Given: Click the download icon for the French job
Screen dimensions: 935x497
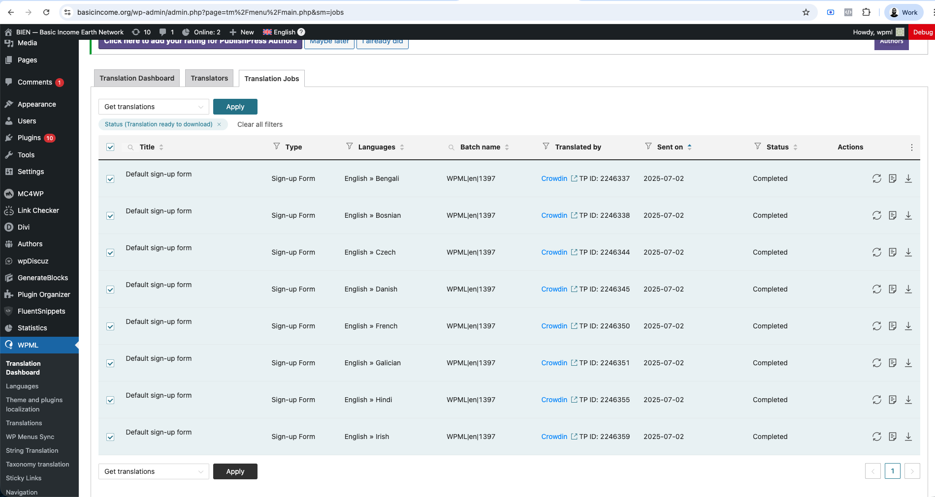Looking at the screenshot, I should pyautogui.click(x=908, y=326).
